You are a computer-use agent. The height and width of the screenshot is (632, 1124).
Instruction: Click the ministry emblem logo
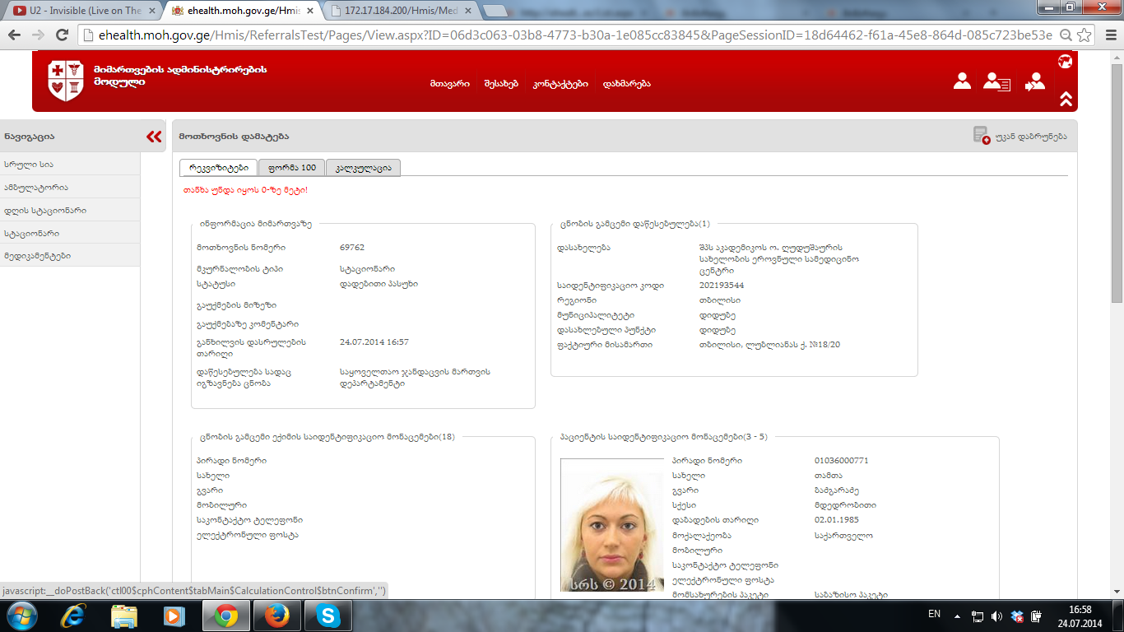click(x=66, y=80)
